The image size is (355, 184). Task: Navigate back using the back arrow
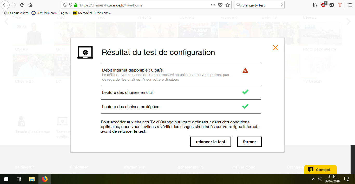coord(6,5)
